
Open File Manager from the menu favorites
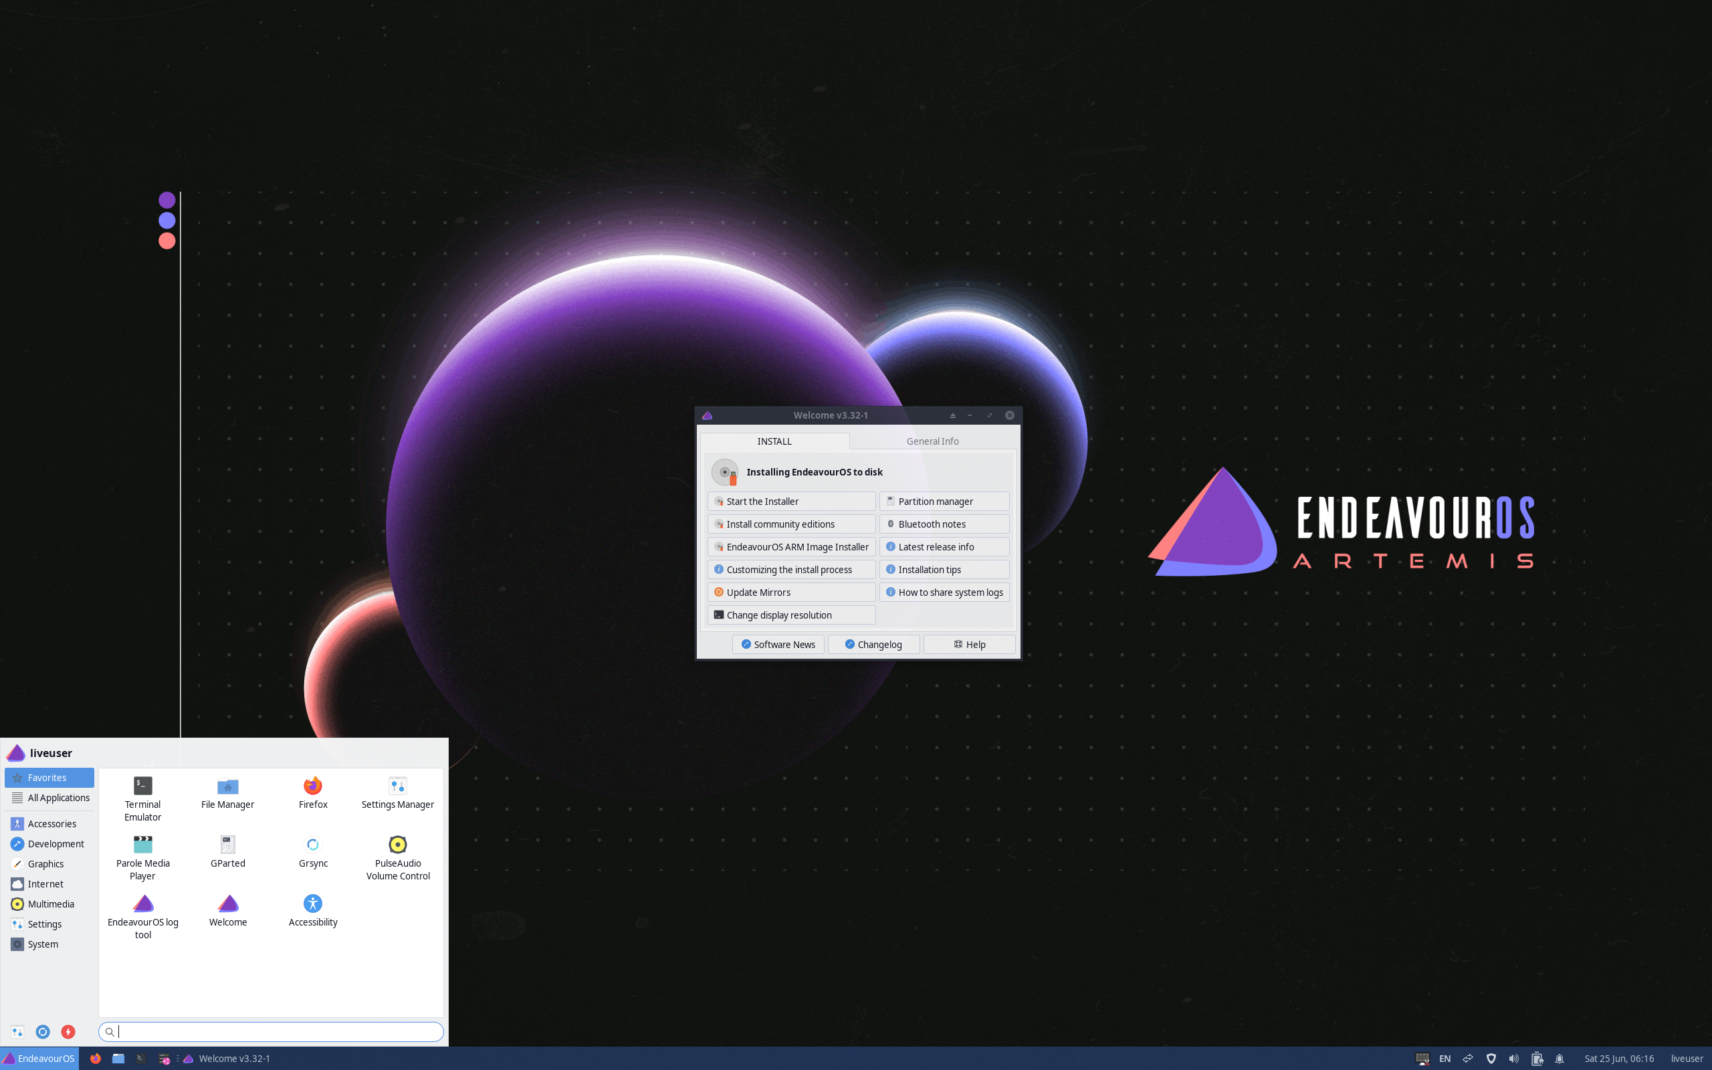point(227,793)
